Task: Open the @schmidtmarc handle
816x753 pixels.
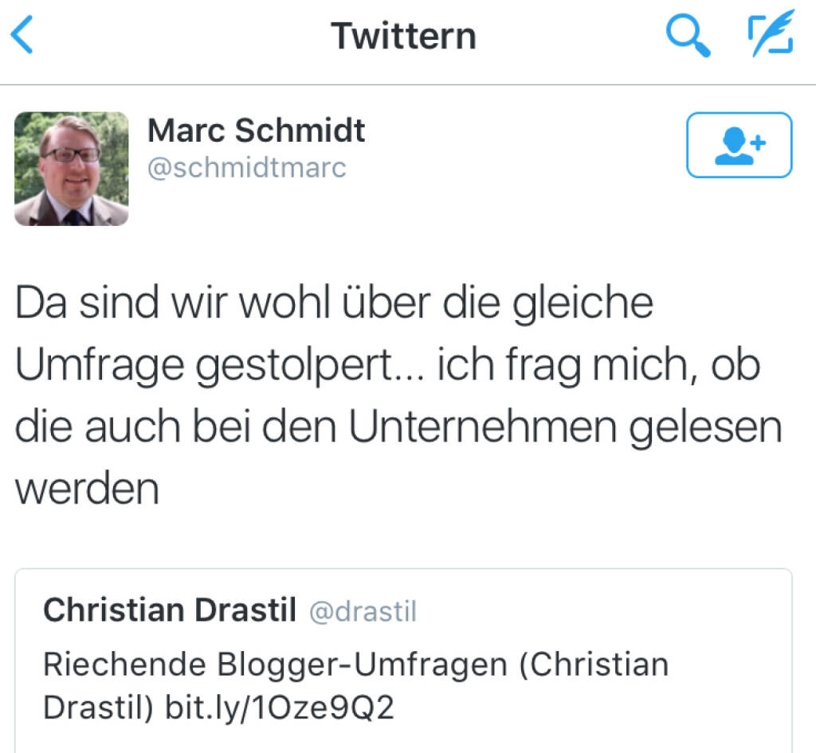Action: click(x=247, y=169)
